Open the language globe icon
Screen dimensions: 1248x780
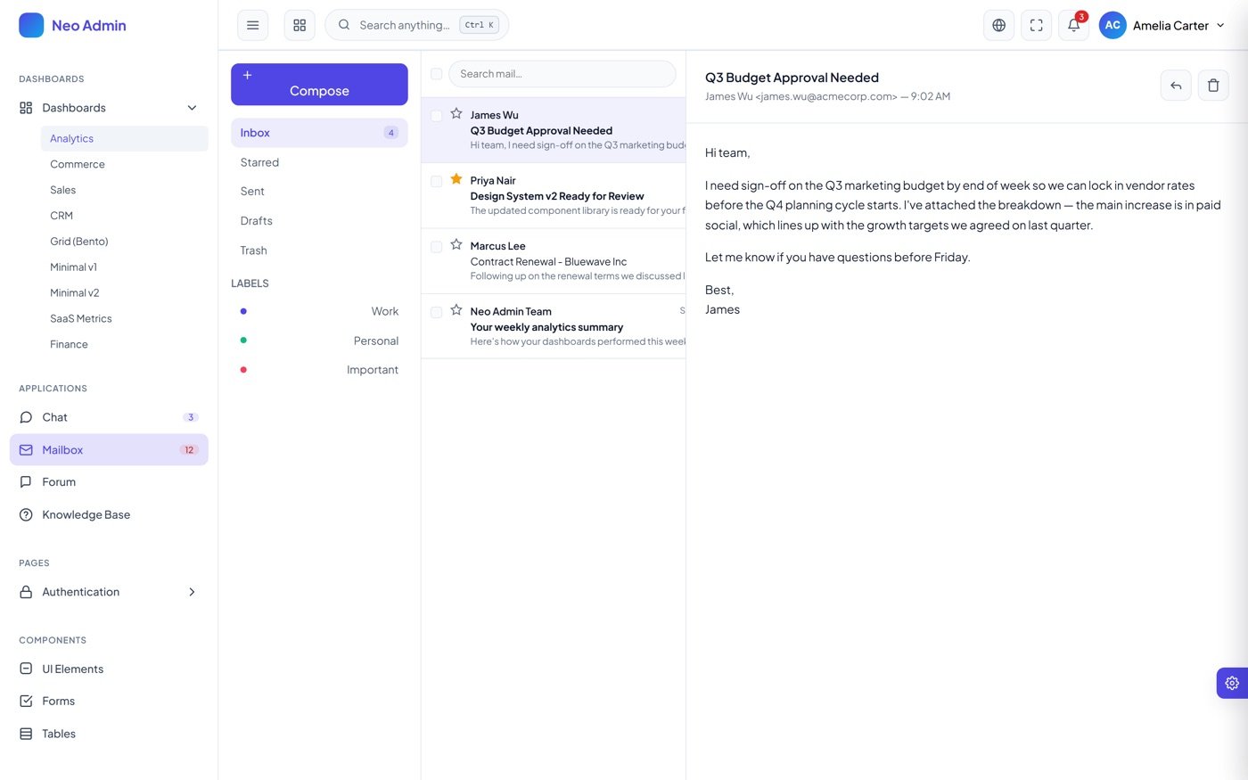tap(998, 25)
